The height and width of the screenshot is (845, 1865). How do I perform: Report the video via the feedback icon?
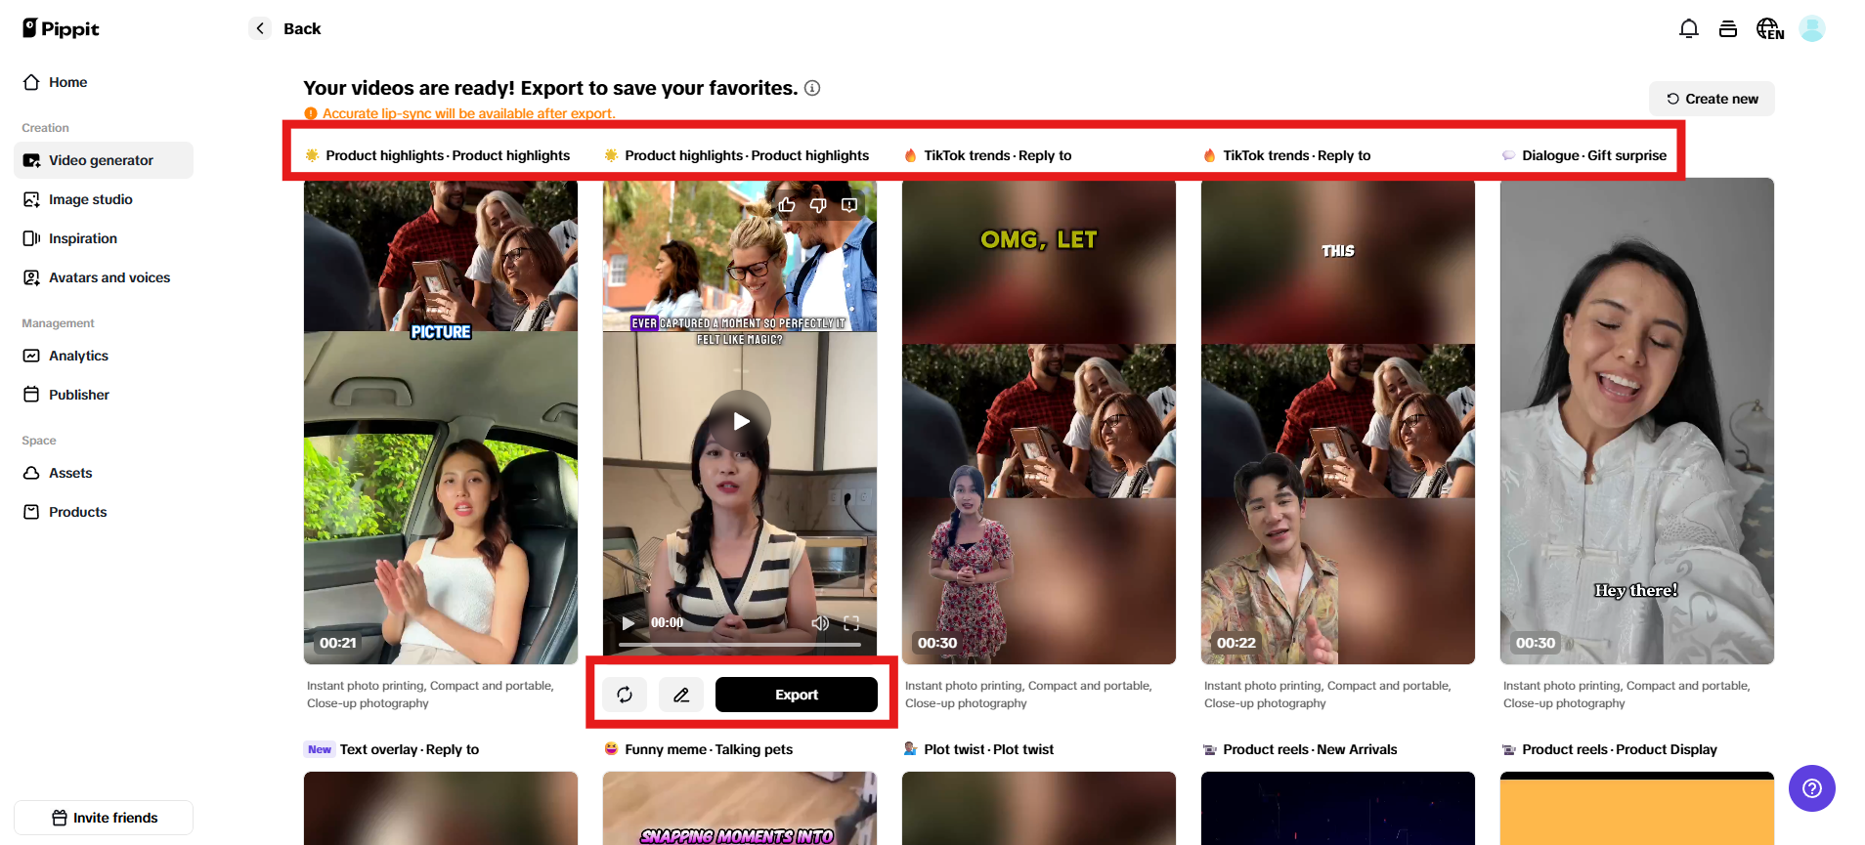point(849,205)
